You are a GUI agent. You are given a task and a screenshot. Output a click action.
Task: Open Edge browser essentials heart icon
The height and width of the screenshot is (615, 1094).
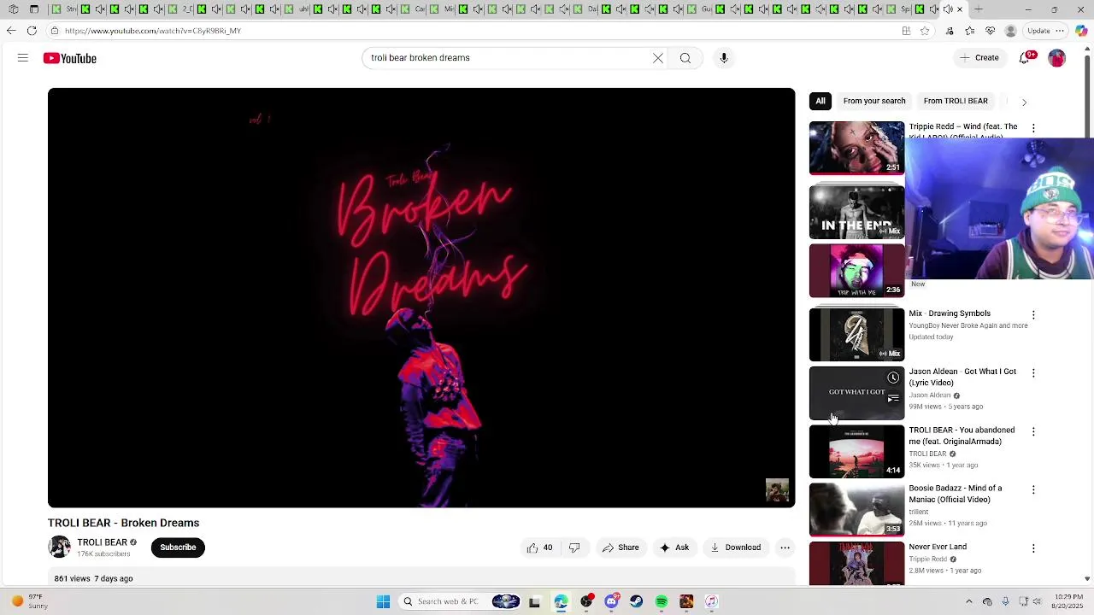pos(991,31)
